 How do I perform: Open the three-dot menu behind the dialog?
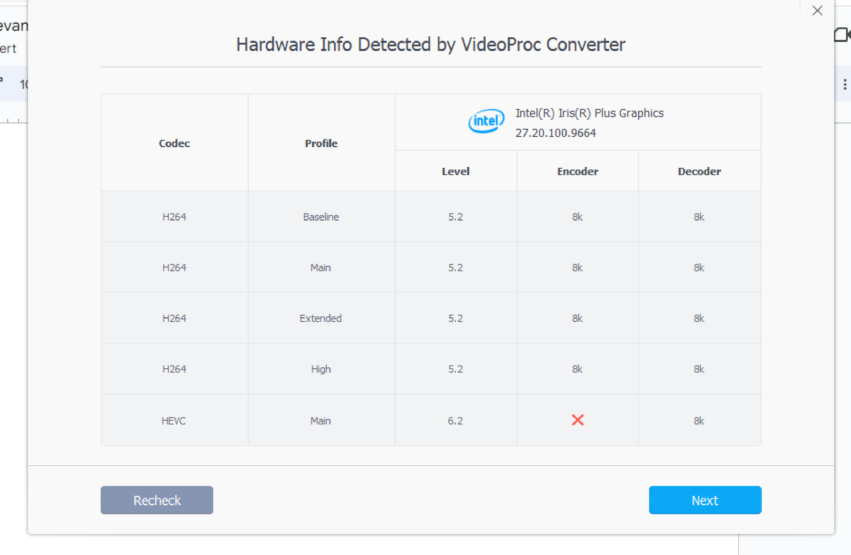point(845,85)
